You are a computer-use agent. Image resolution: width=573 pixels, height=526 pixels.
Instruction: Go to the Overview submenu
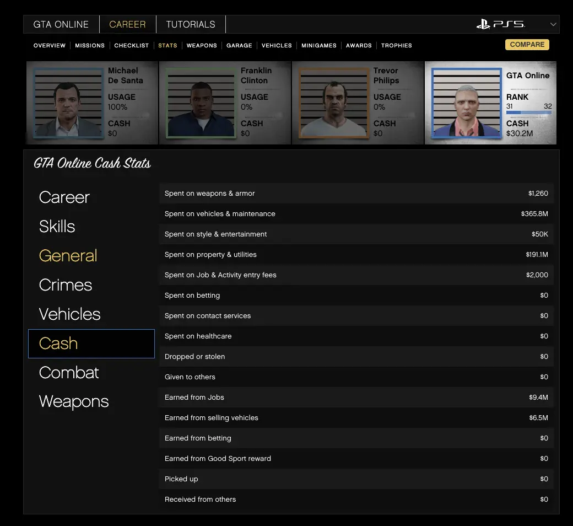pyautogui.click(x=50, y=45)
